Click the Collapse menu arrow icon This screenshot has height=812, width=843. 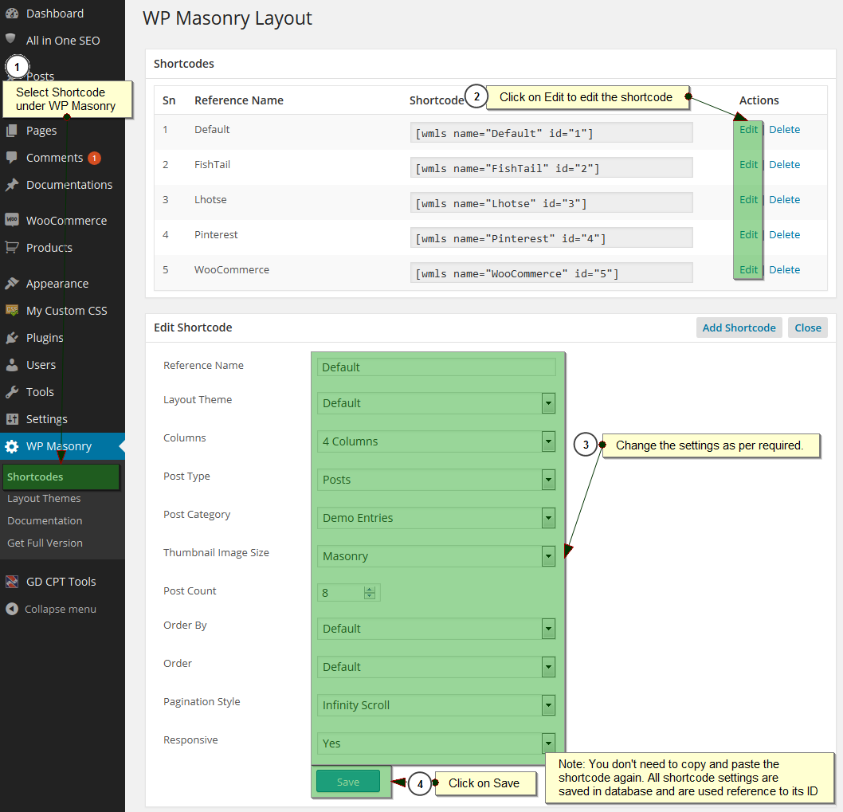[x=12, y=609]
